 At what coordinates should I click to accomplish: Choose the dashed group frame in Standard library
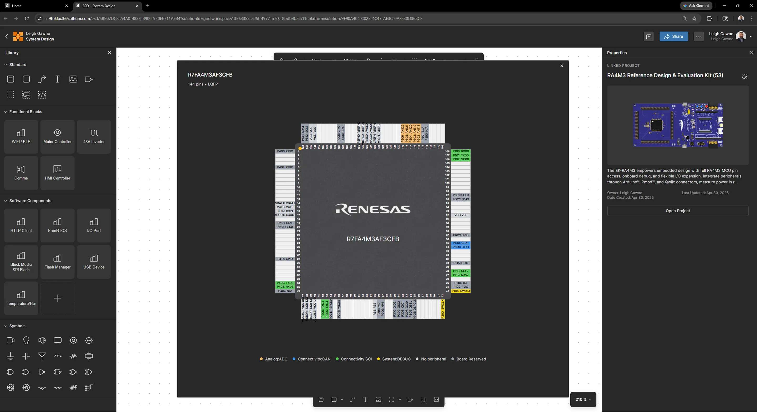11,95
